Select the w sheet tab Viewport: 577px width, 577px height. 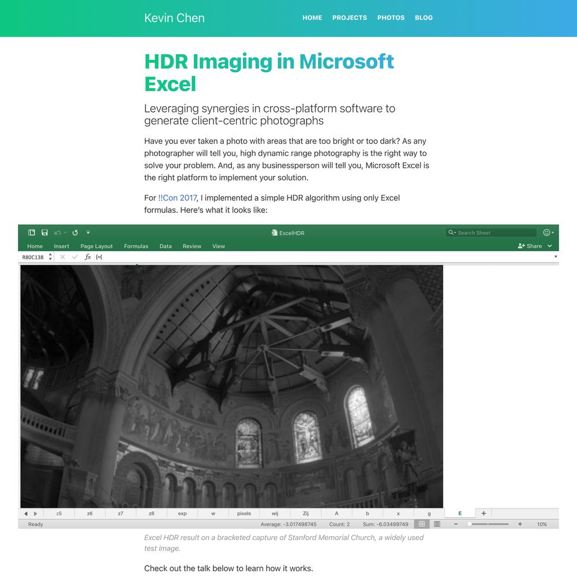pos(213,514)
